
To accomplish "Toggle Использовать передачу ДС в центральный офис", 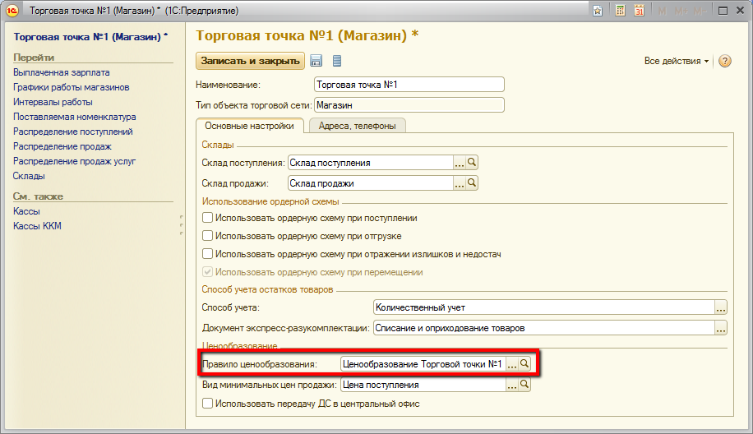I will pyautogui.click(x=208, y=404).
